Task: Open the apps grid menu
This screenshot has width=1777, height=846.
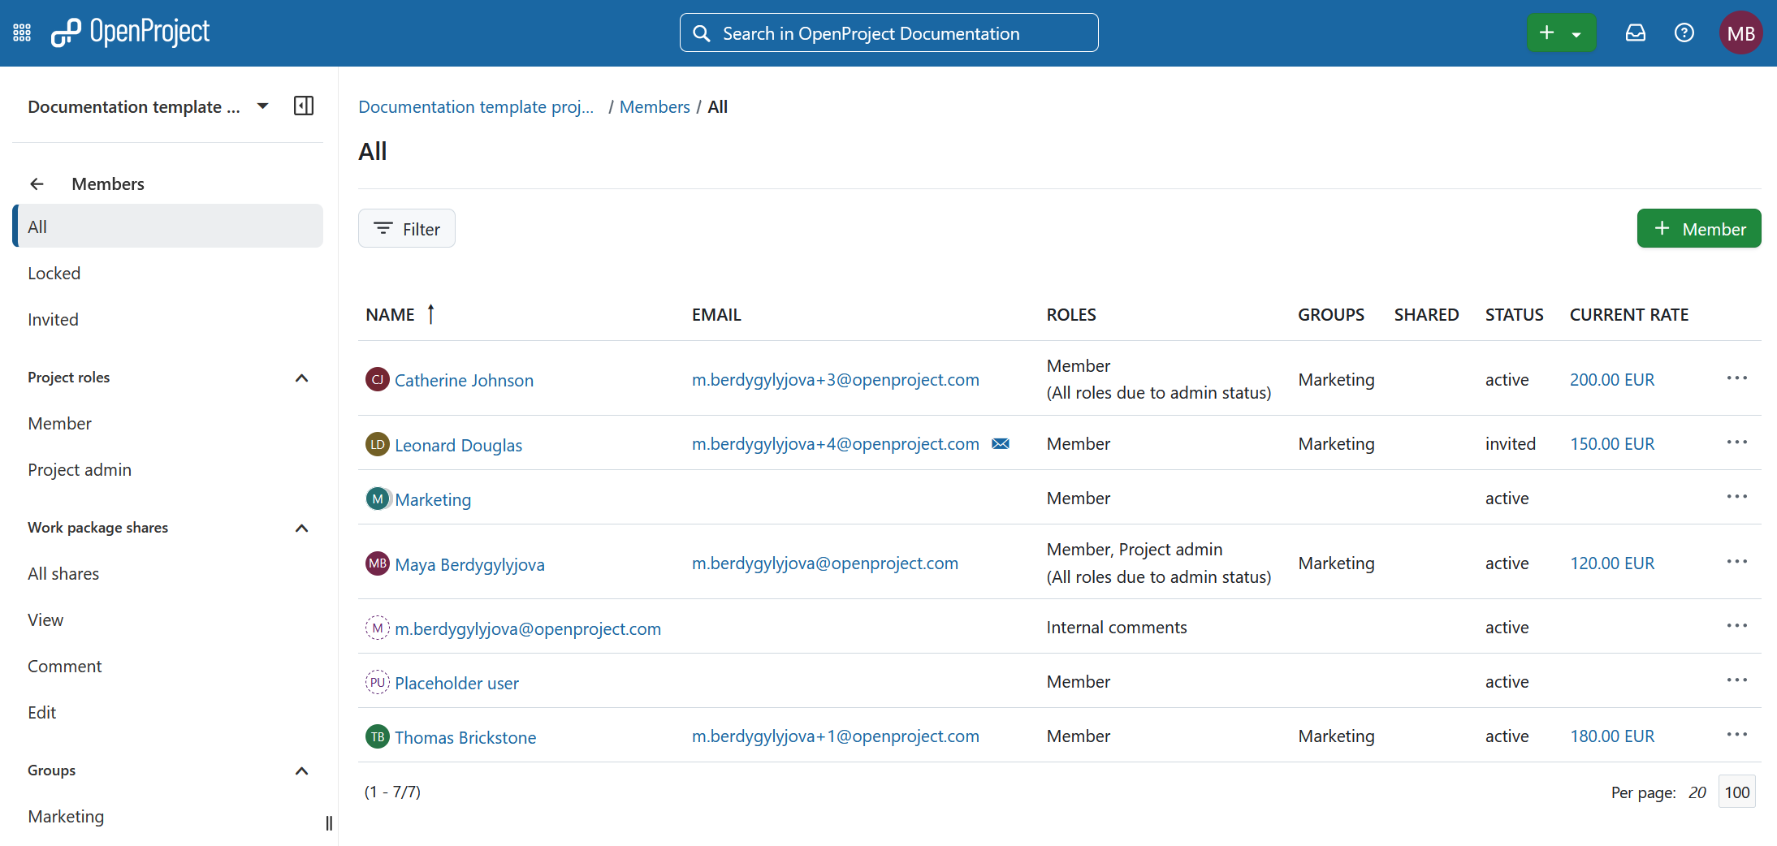Action: click(21, 32)
